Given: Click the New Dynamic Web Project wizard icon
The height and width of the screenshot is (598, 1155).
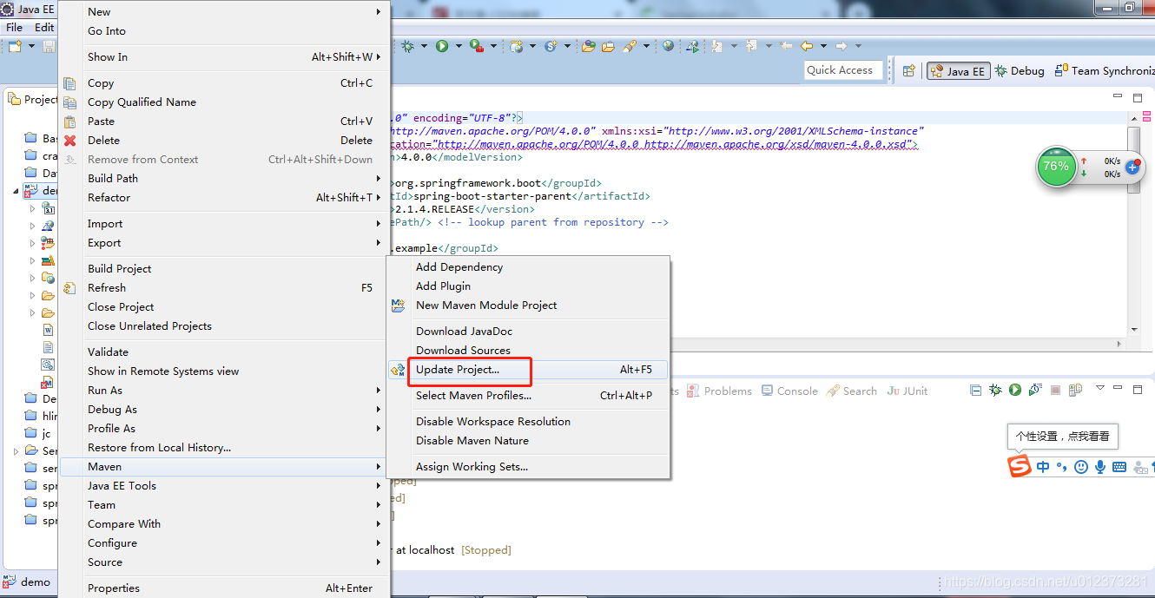Looking at the screenshot, I should 518,46.
